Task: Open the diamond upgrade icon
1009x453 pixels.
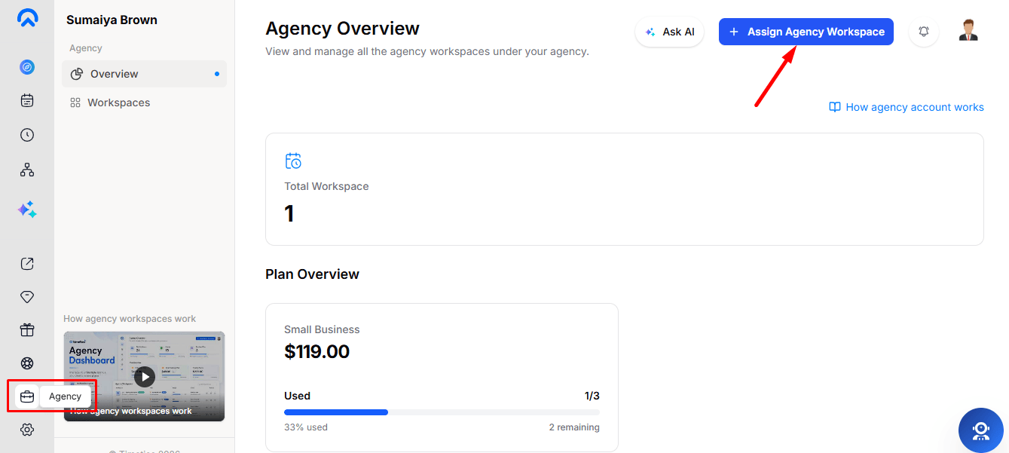Action: [27, 297]
